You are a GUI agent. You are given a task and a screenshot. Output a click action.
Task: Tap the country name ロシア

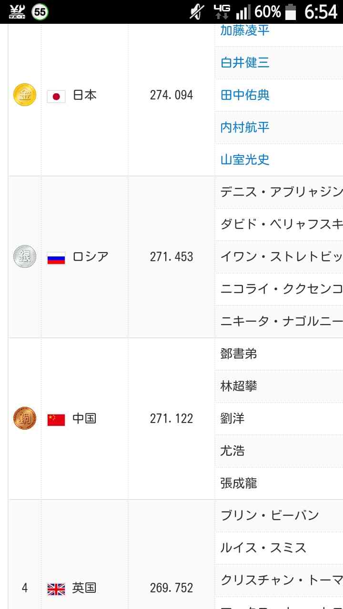[x=91, y=257]
